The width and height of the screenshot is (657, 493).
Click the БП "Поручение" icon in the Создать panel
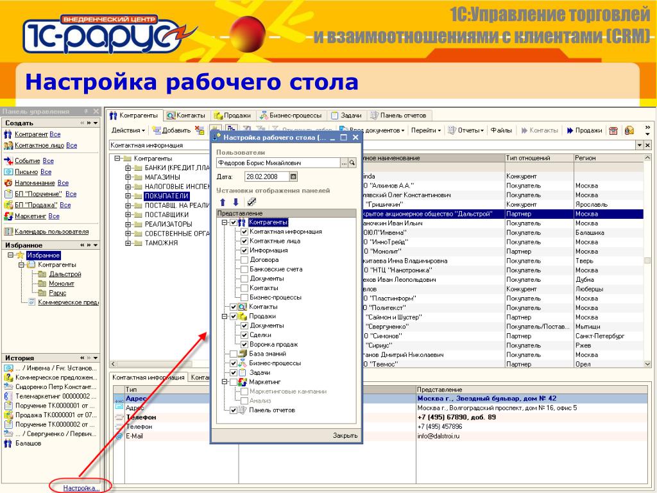point(8,194)
